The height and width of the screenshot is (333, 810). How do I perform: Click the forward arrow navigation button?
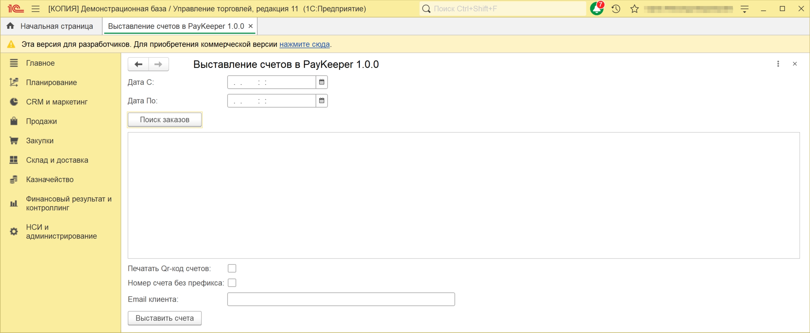[x=158, y=64]
